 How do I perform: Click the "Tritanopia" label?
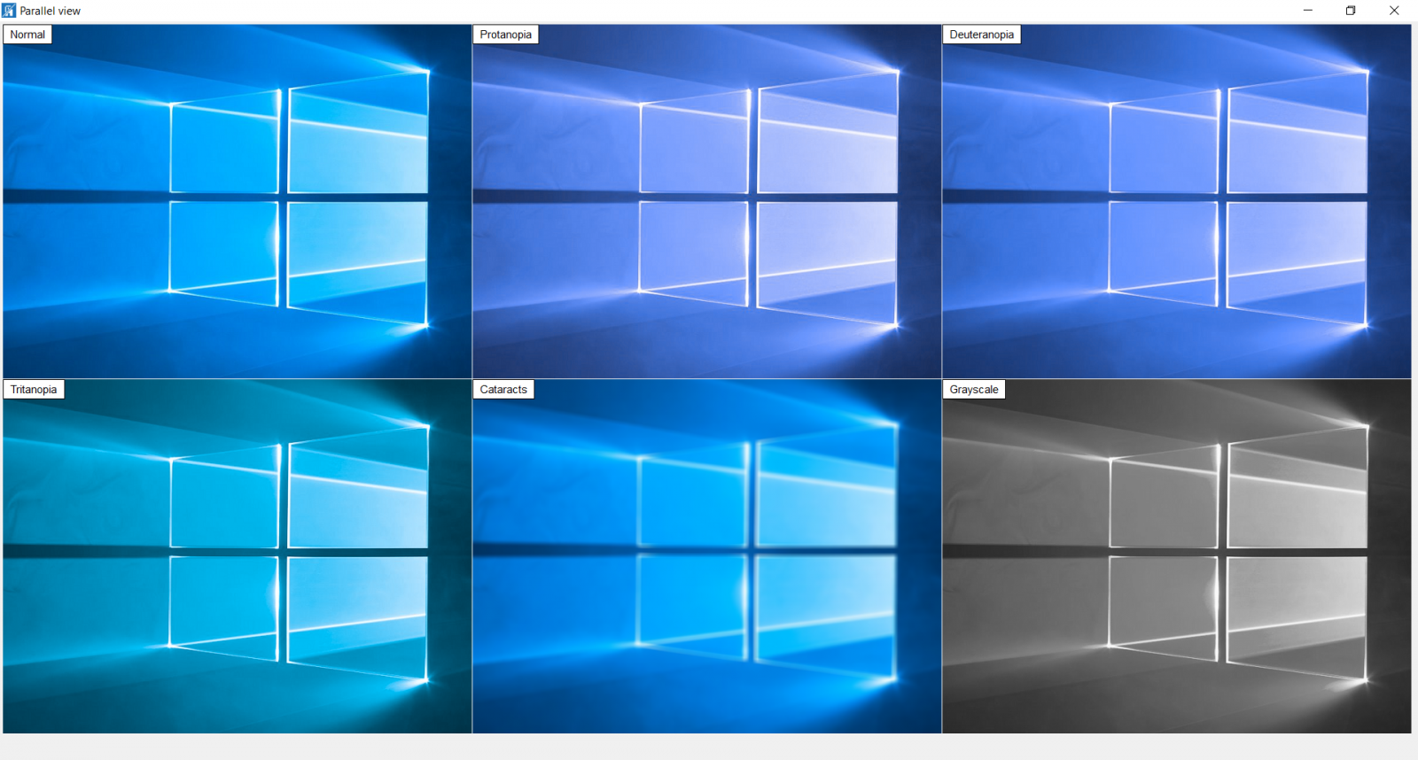(34, 390)
